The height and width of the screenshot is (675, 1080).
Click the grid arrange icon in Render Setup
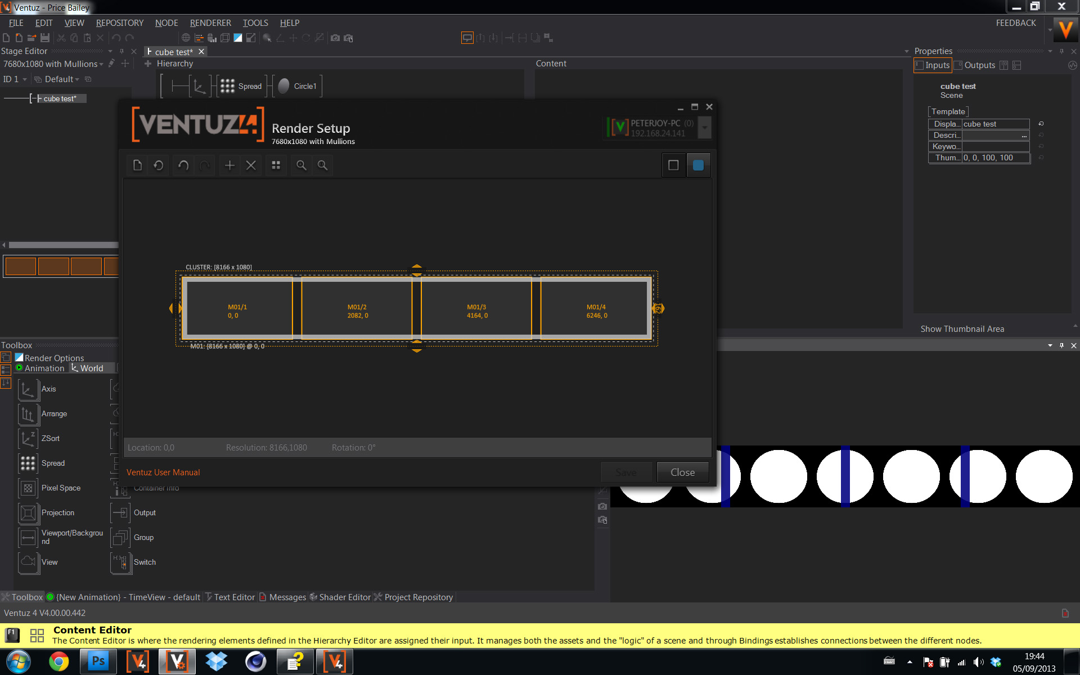276,165
